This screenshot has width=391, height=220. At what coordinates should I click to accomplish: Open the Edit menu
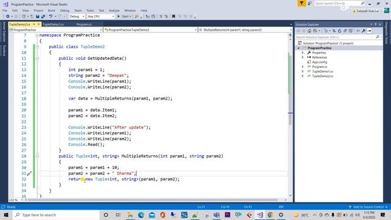[x=15, y=10]
